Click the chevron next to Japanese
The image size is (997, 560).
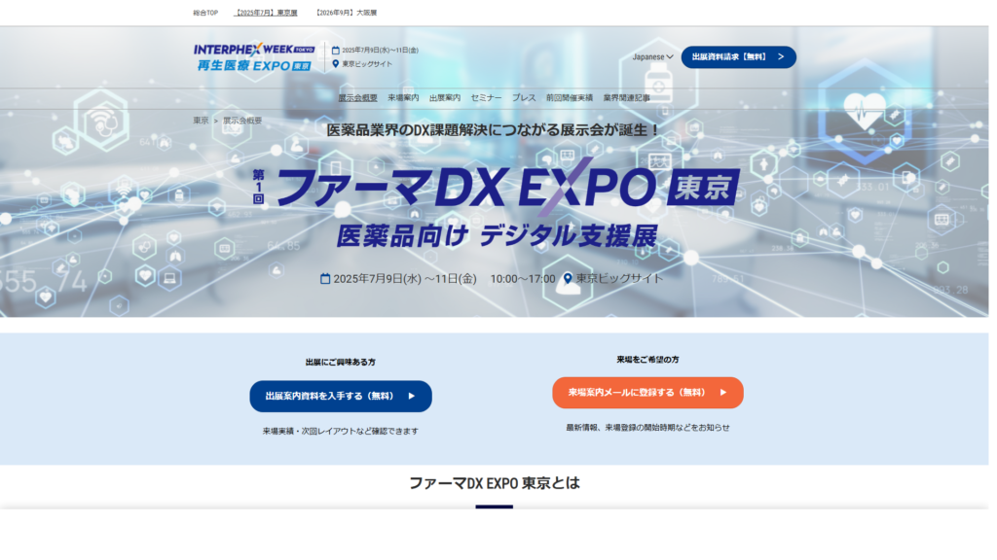pyautogui.click(x=670, y=57)
